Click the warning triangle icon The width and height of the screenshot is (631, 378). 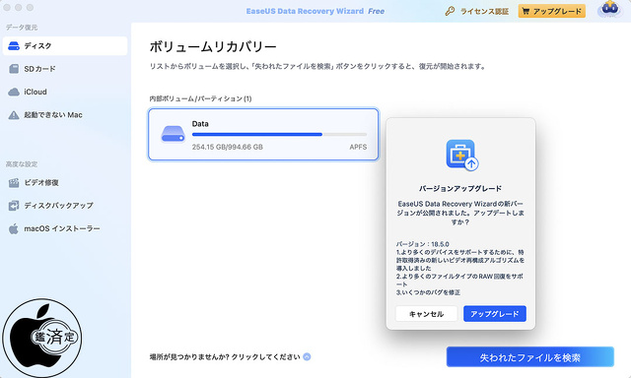tap(14, 115)
